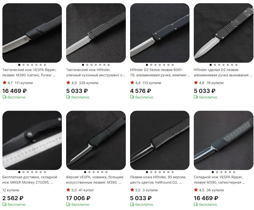This screenshot has height=210, width=254.
Task: Click the red star beside 5,0 41 купил
Action: (x=68, y=190)
